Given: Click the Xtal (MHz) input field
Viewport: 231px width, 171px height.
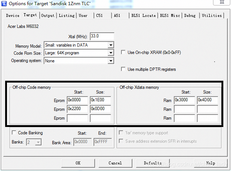Looking at the screenshot, I should [102, 36].
